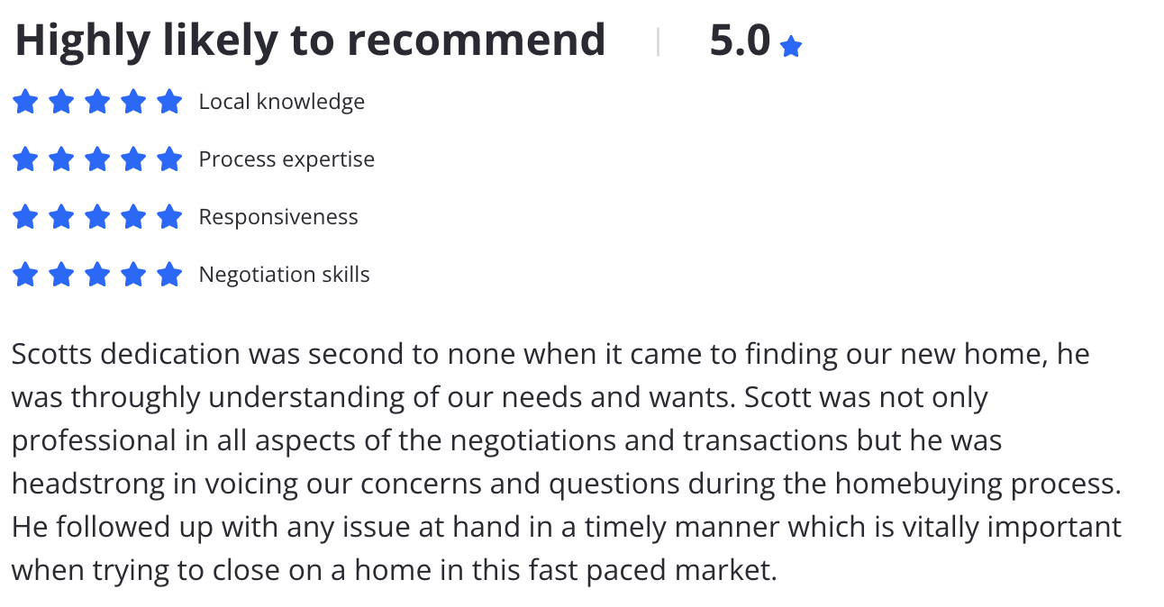Click the Negotiation skills label
The width and height of the screenshot is (1164, 607).
285,275
